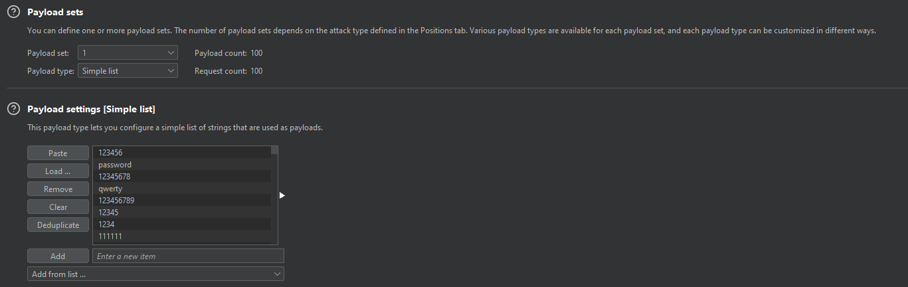Click the Add button
The width and height of the screenshot is (908, 287).
click(x=58, y=256)
